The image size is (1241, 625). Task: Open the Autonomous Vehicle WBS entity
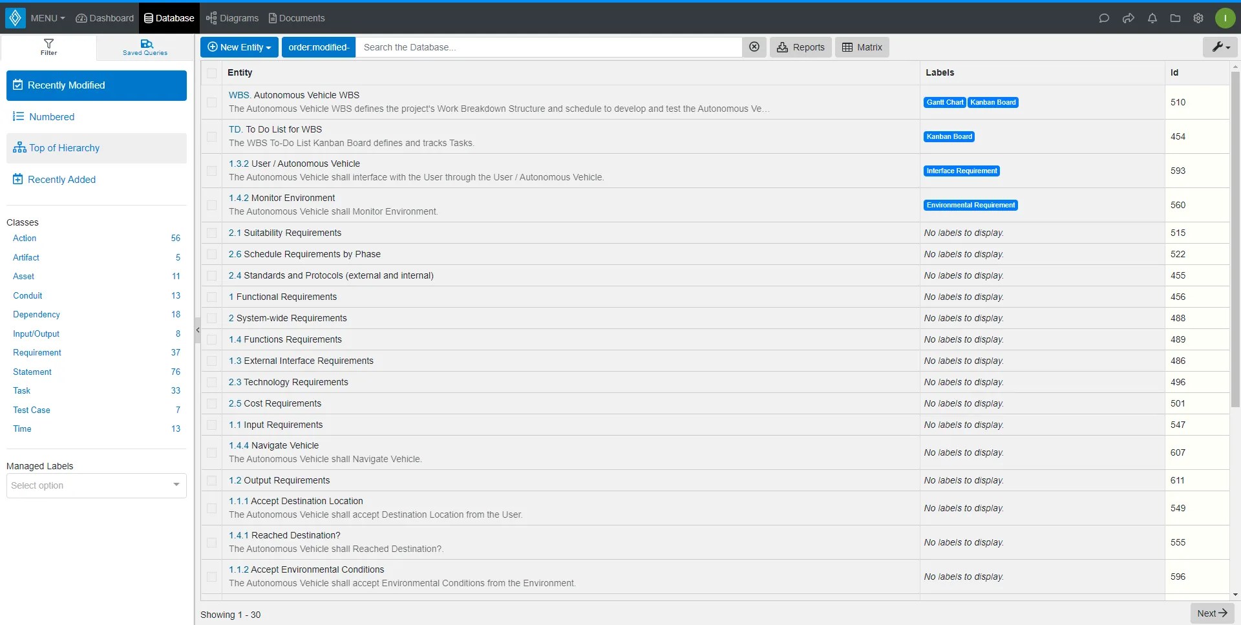[x=294, y=95]
